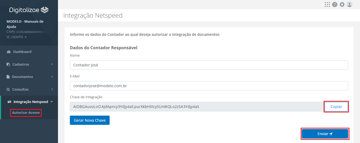Click the Copiar button
360x143 pixels.
336,107
